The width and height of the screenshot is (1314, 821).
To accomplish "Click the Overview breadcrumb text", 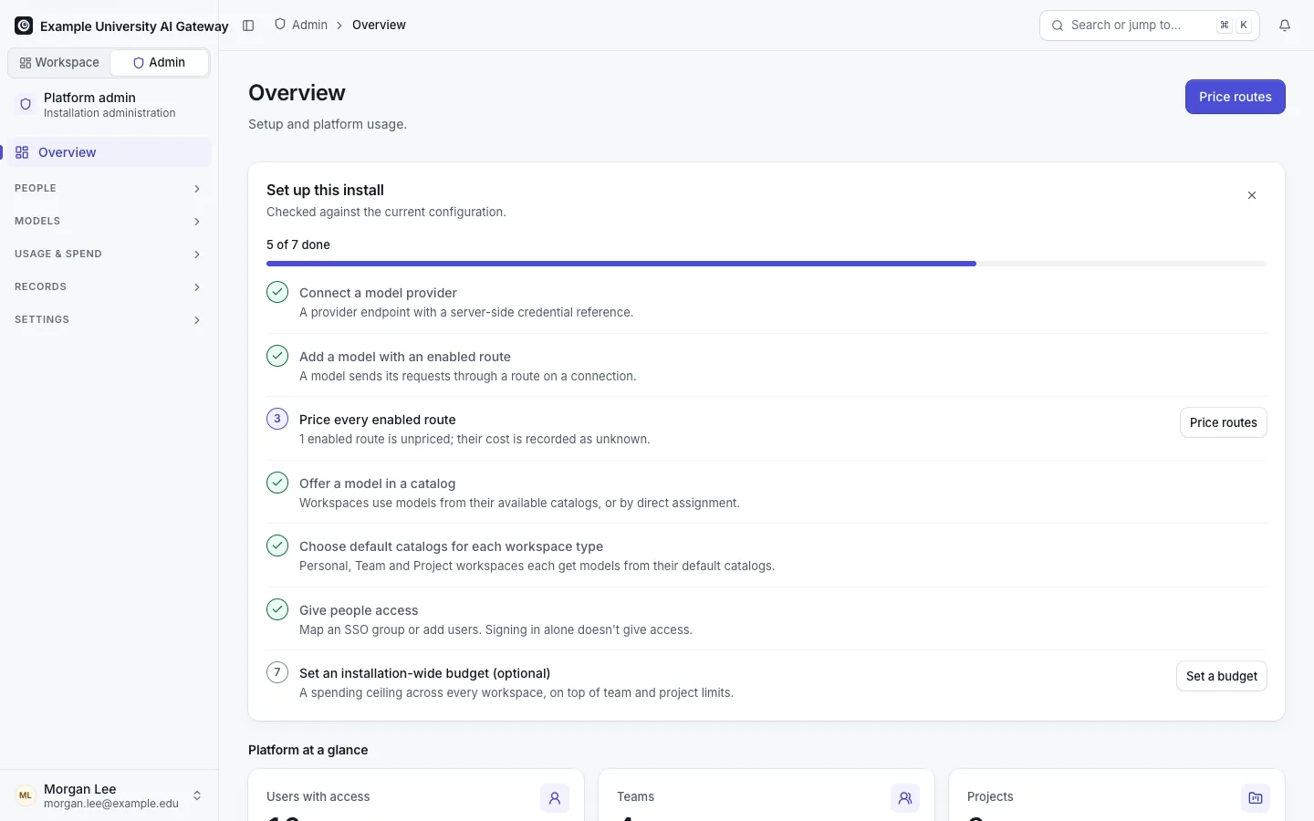I will click(379, 25).
